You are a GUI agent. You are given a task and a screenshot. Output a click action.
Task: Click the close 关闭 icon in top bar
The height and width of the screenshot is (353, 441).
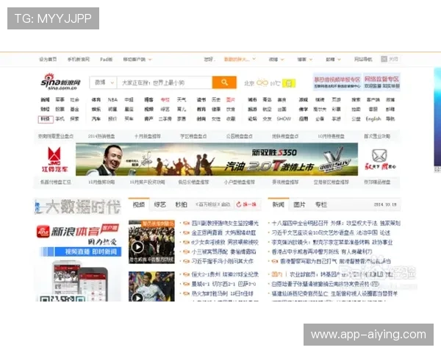pyautogui.click(x=384, y=59)
